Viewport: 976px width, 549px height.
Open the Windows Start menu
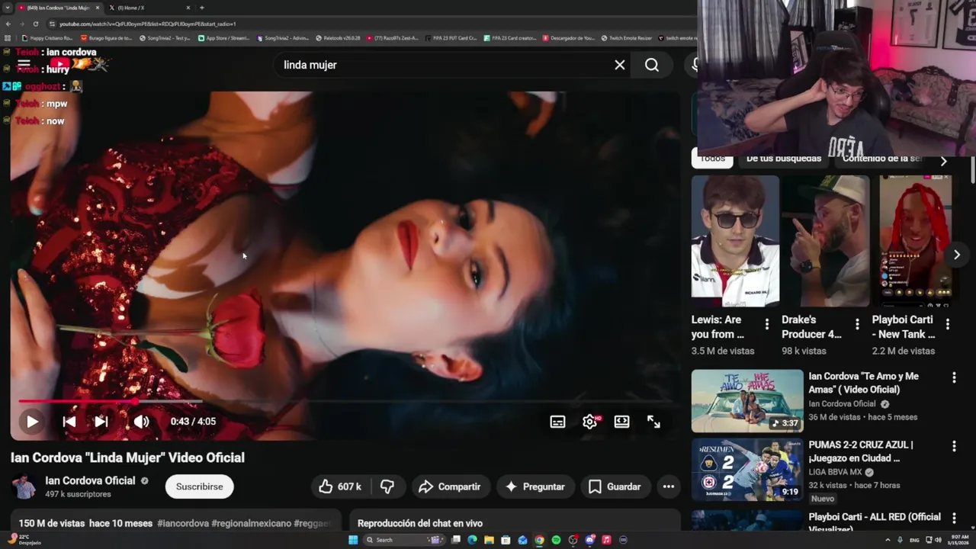click(353, 540)
